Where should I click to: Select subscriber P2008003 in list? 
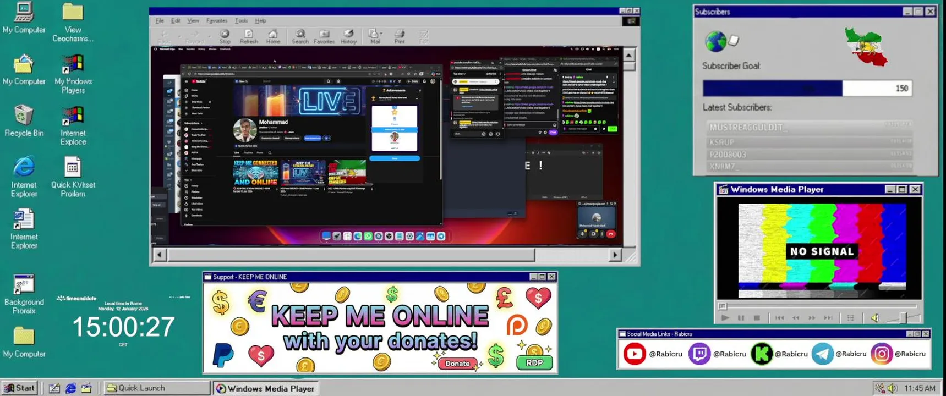point(809,155)
